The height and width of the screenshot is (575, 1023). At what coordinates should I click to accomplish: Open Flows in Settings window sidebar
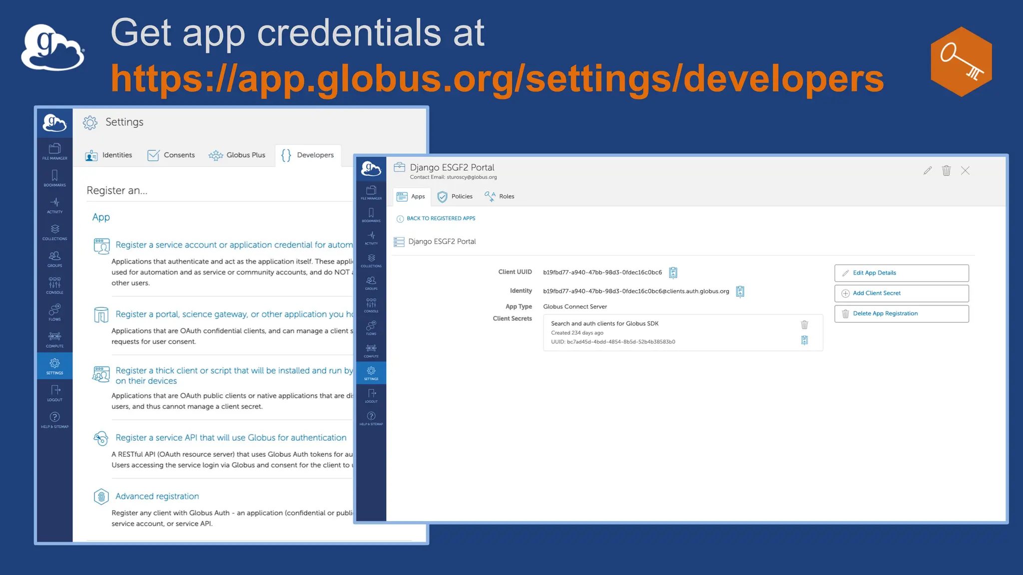[x=54, y=312]
